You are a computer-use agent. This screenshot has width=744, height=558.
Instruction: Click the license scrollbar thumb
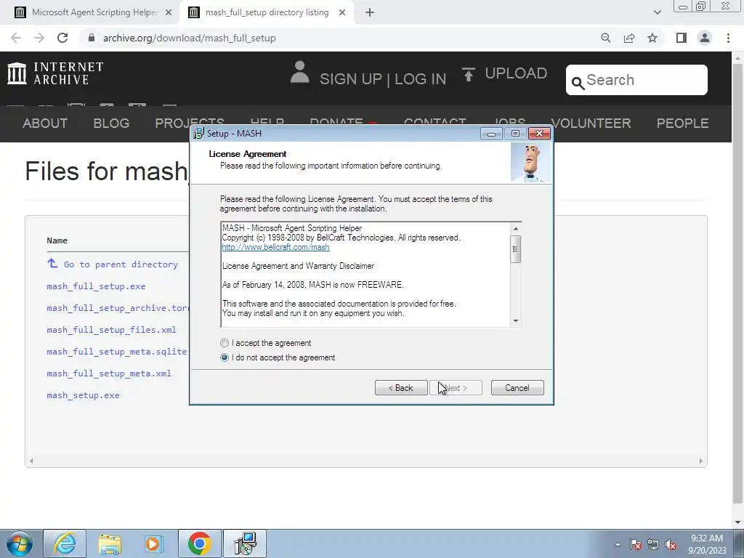516,248
